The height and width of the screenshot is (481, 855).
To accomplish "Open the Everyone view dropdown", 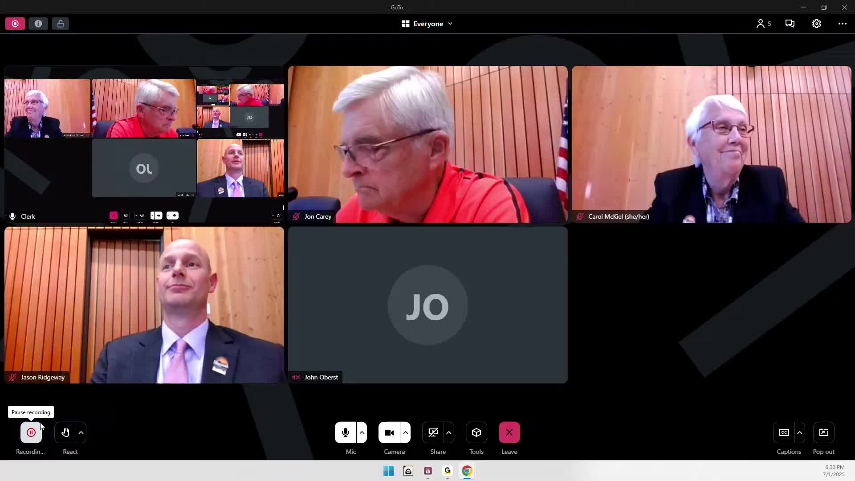I will coord(427,24).
